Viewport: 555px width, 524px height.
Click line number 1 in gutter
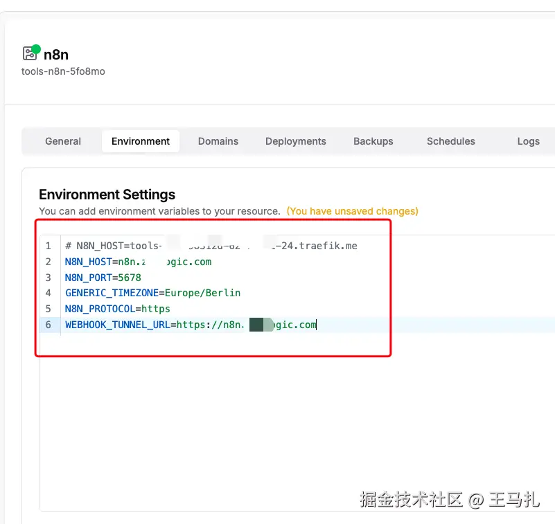pos(49,246)
